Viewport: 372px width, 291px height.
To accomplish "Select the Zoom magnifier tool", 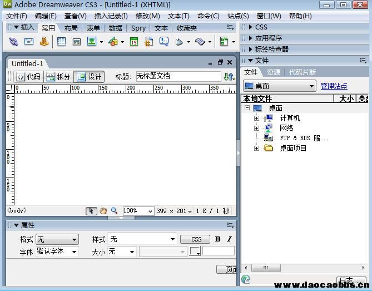I will click(114, 211).
